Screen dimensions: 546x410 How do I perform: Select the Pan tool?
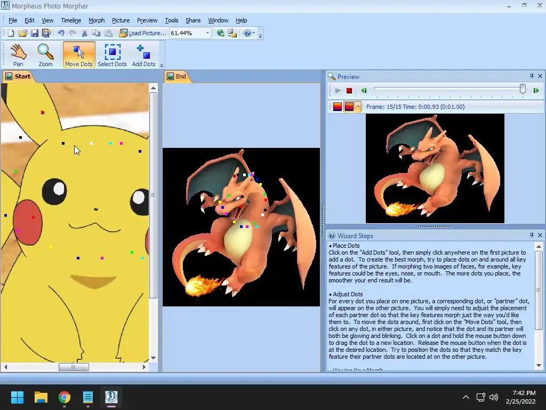point(18,55)
